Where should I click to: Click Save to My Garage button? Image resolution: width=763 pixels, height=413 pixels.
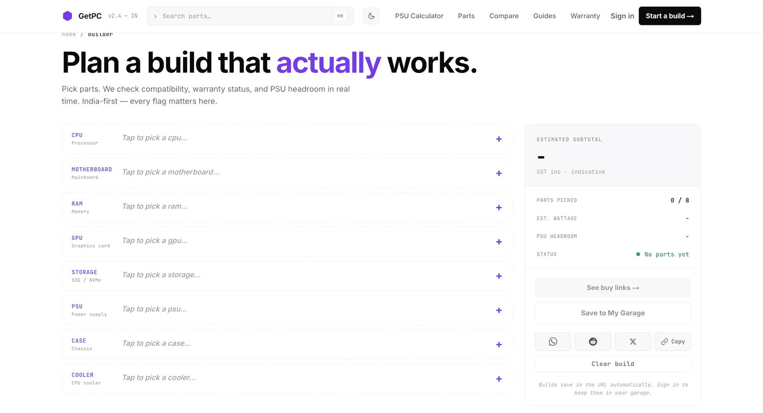[x=613, y=313]
